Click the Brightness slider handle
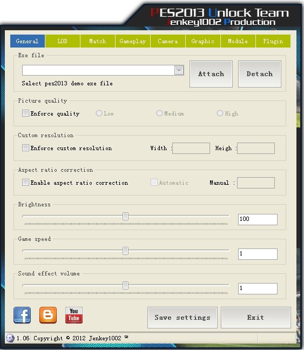The height and width of the screenshot is (350, 304). coord(125,216)
